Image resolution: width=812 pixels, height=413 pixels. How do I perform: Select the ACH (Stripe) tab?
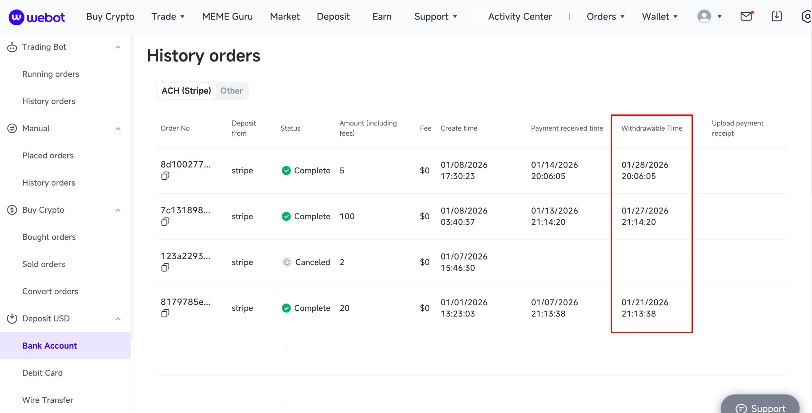coord(186,91)
